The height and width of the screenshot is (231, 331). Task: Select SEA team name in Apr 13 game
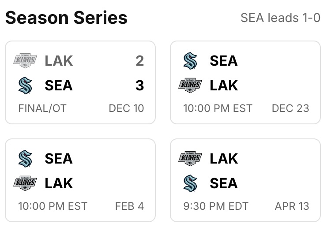point(224,183)
